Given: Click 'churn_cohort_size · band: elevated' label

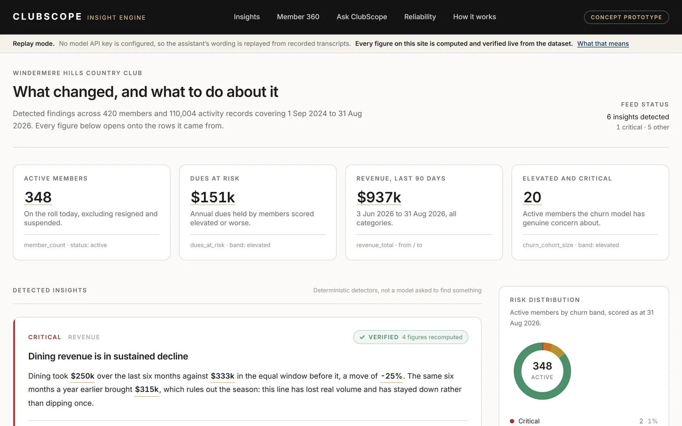Looking at the screenshot, I should (x=570, y=245).
